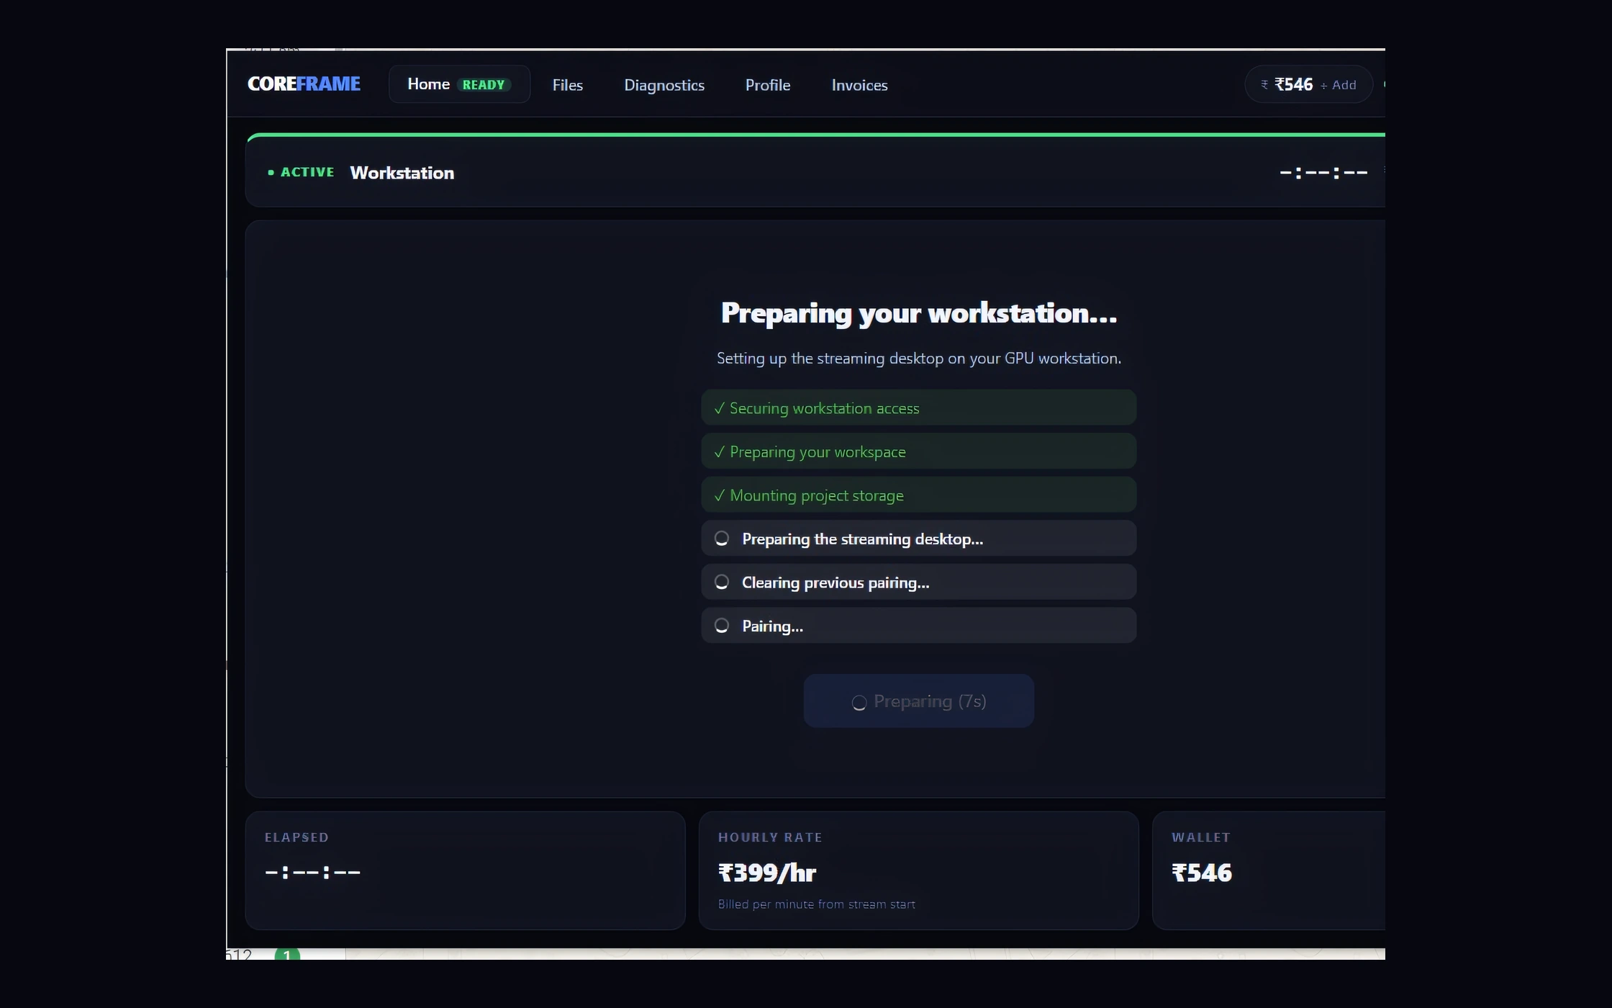This screenshot has width=1612, height=1008.
Task: Open the Home tab
Action: coord(459,84)
